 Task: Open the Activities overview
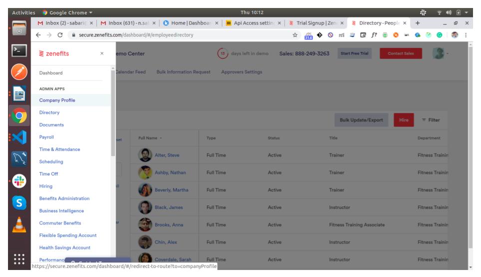coord(23,12)
